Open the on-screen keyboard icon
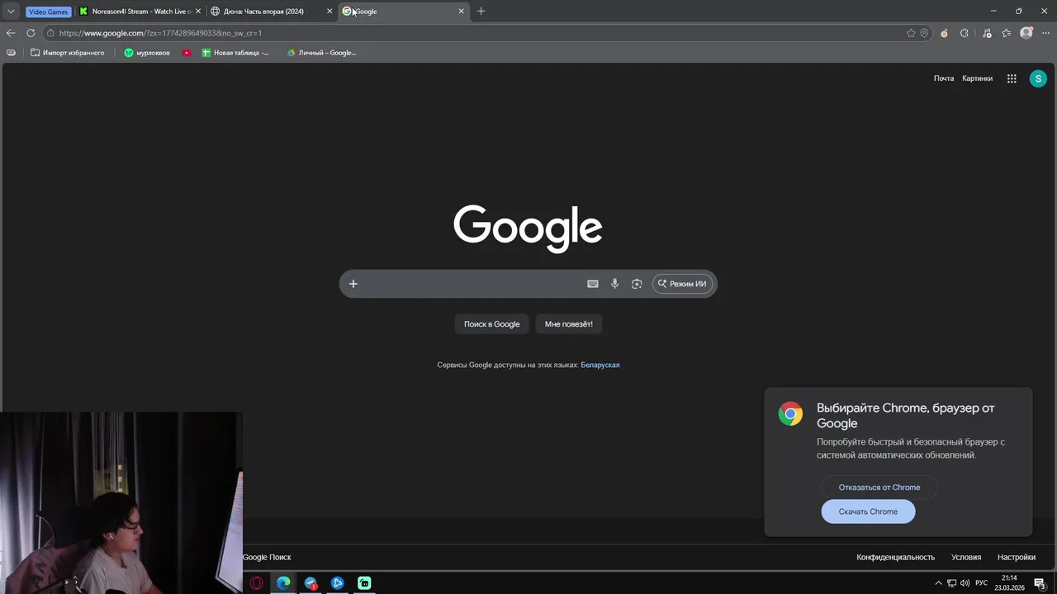Screen dimensions: 1057x594 [593, 284]
